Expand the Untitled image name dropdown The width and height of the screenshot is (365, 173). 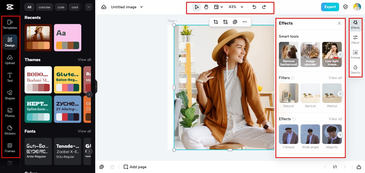[141, 7]
